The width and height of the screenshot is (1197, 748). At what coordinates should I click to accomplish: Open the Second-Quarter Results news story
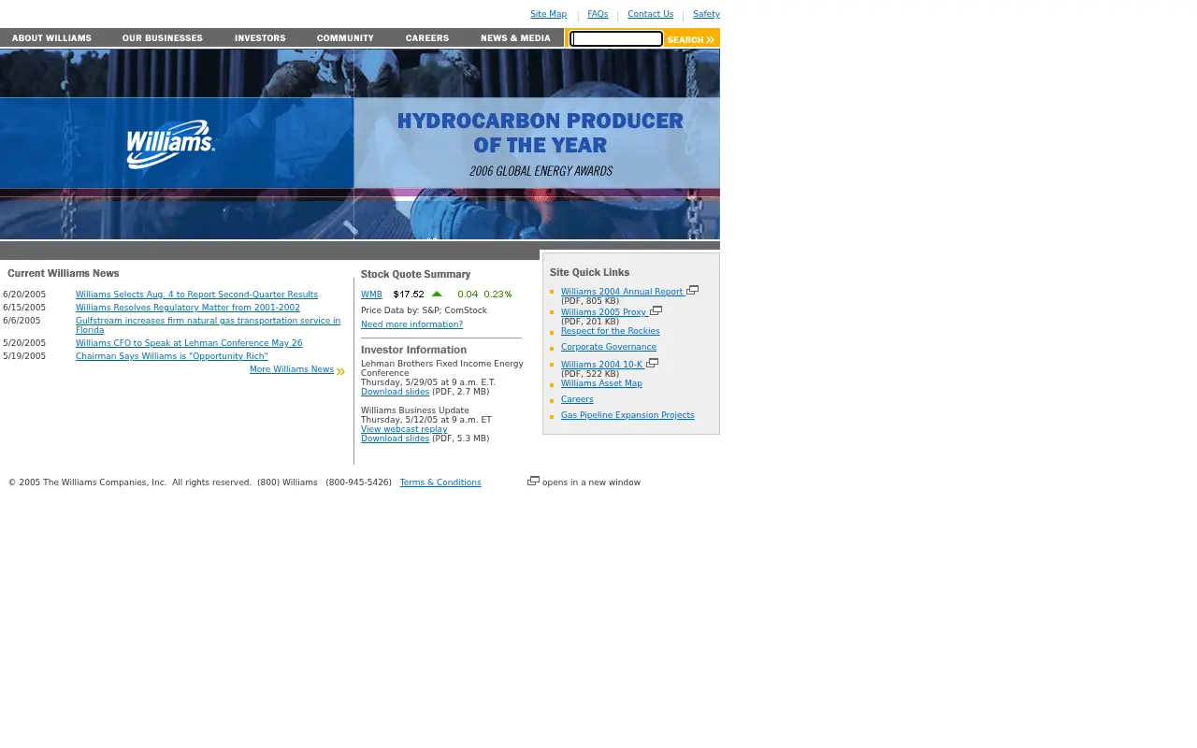pyautogui.click(x=196, y=295)
